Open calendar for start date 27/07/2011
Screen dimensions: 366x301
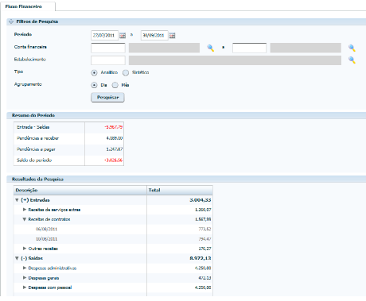(x=123, y=35)
